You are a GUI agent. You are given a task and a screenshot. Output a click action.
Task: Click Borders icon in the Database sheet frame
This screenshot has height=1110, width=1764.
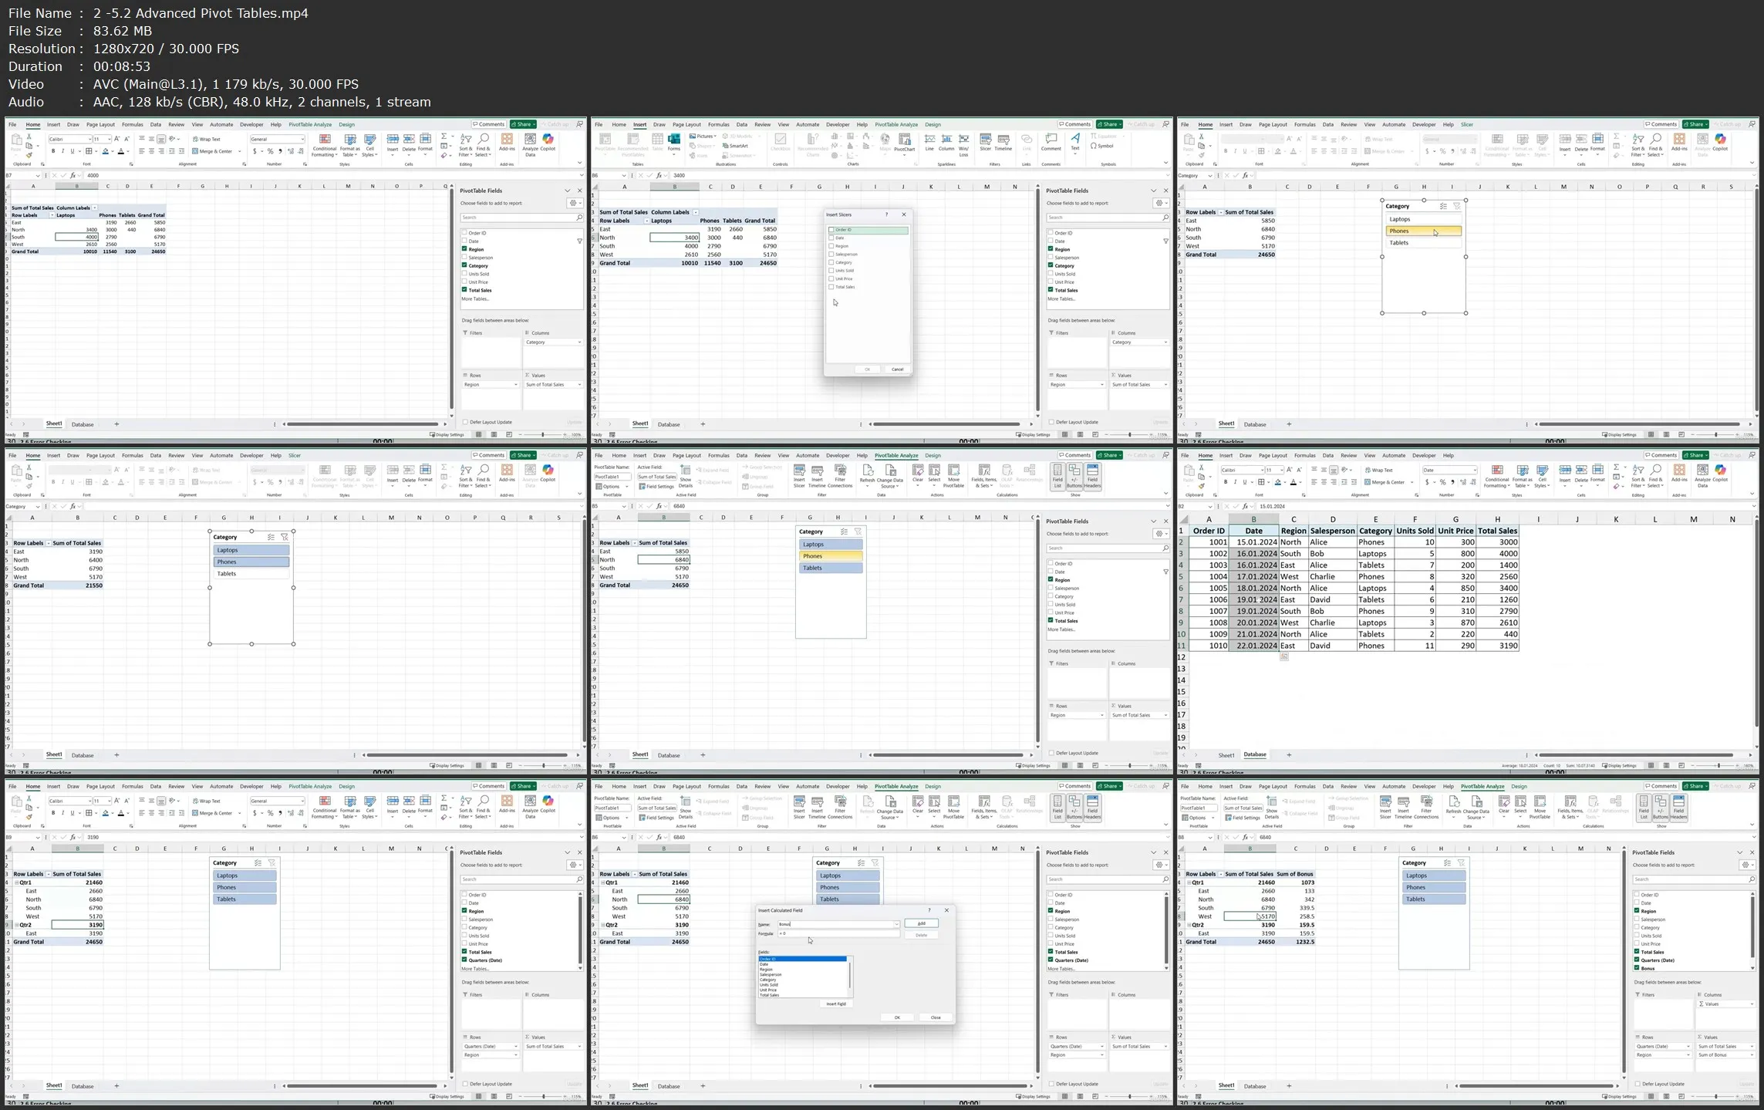[x=1261, y=482]
